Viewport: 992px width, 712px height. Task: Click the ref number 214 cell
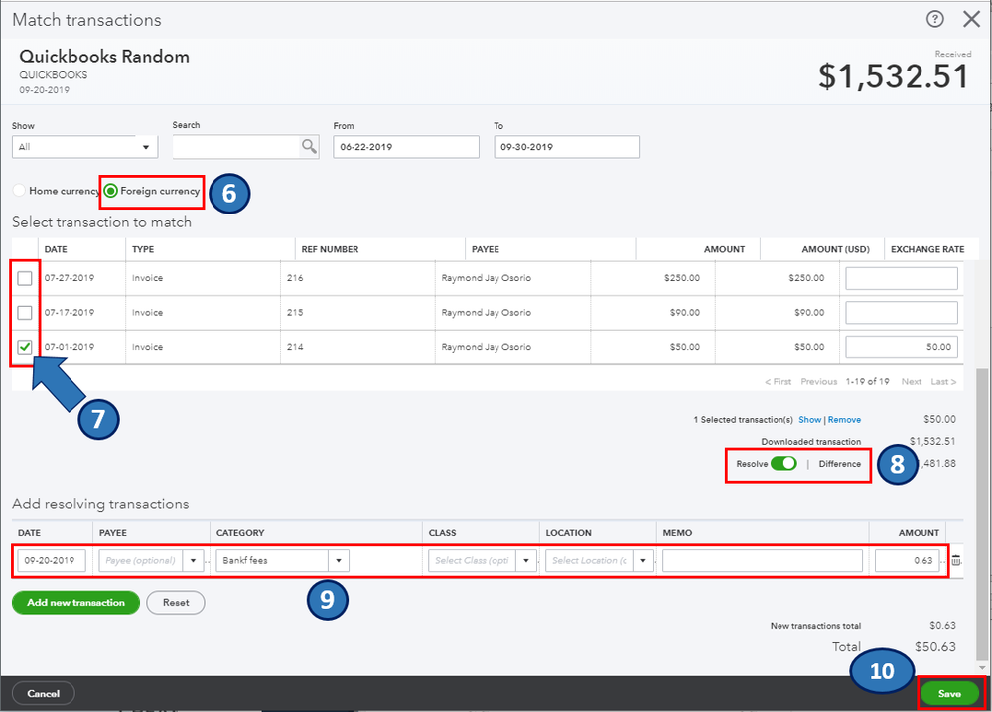295,347
